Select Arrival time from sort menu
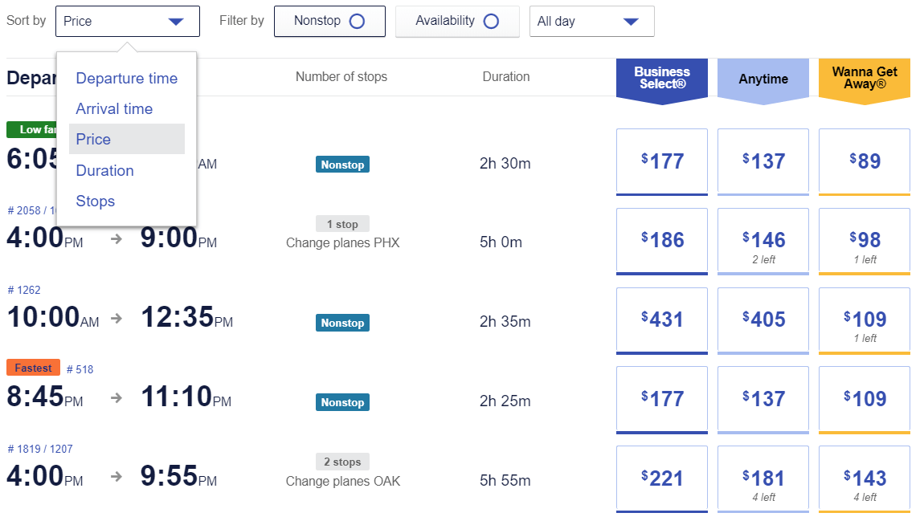 tap(114, 108)
